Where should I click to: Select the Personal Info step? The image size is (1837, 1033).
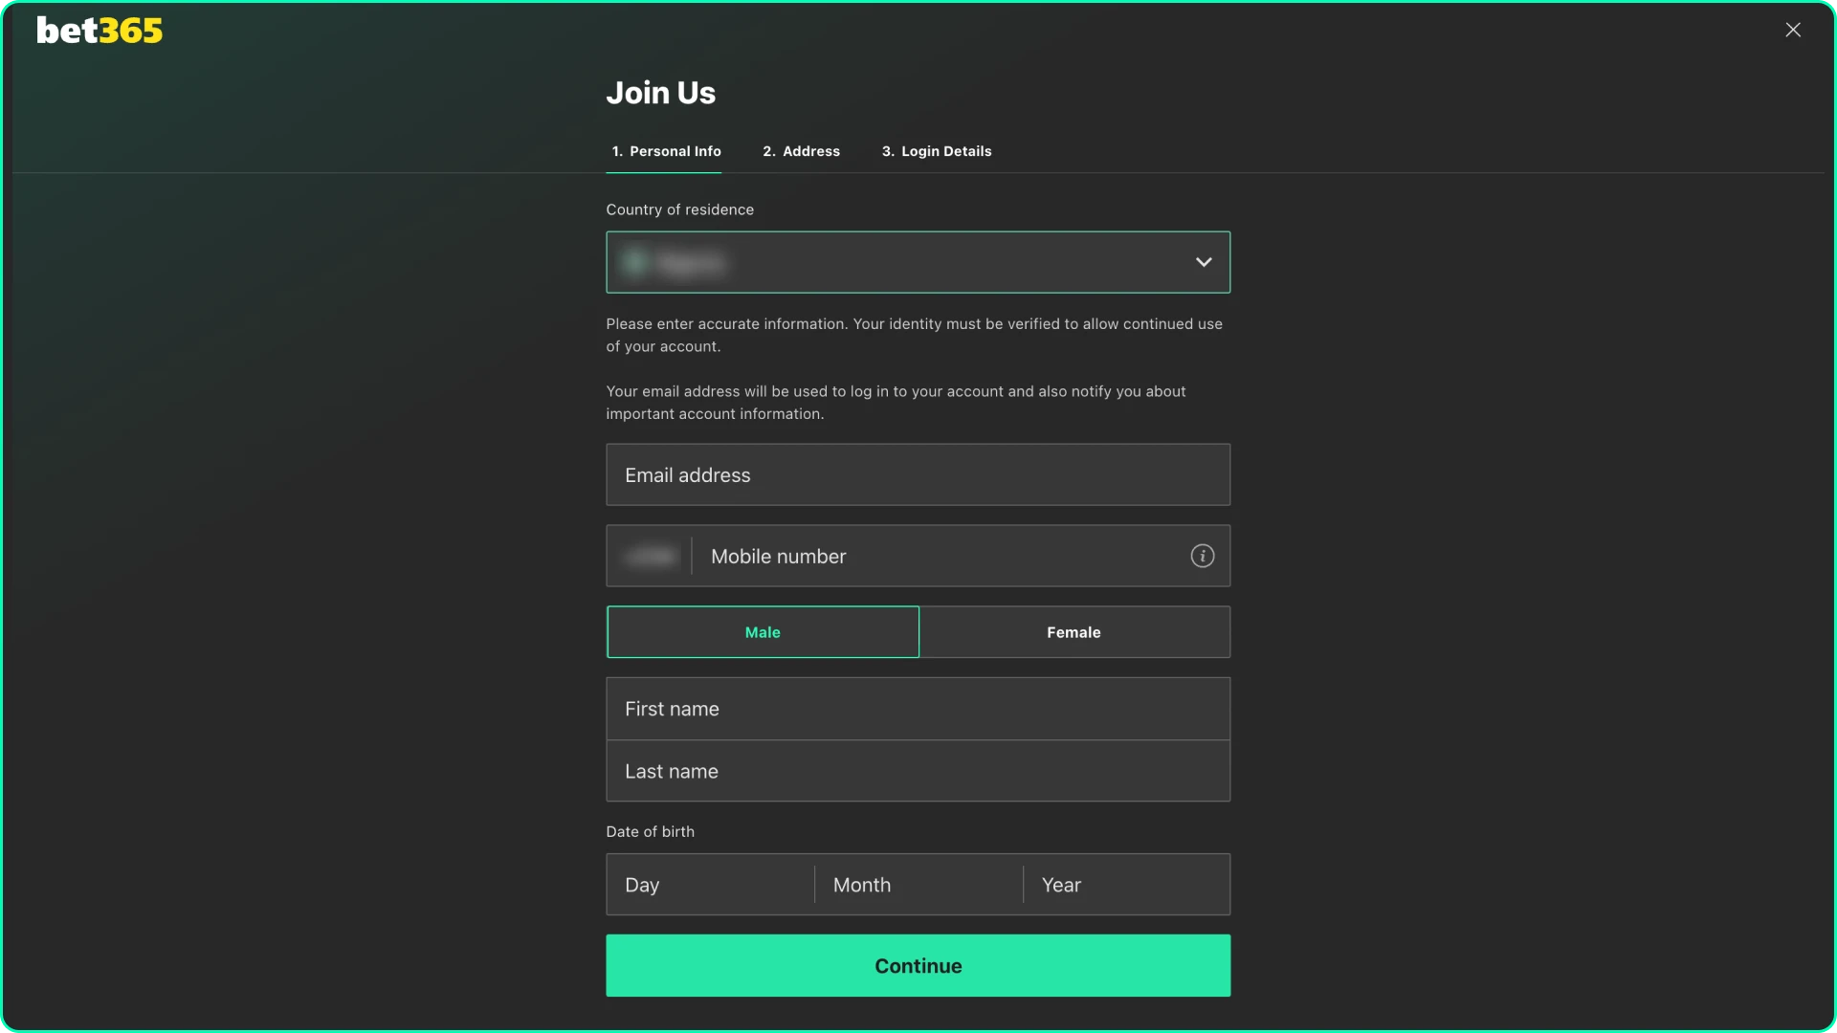coord(665,151)
